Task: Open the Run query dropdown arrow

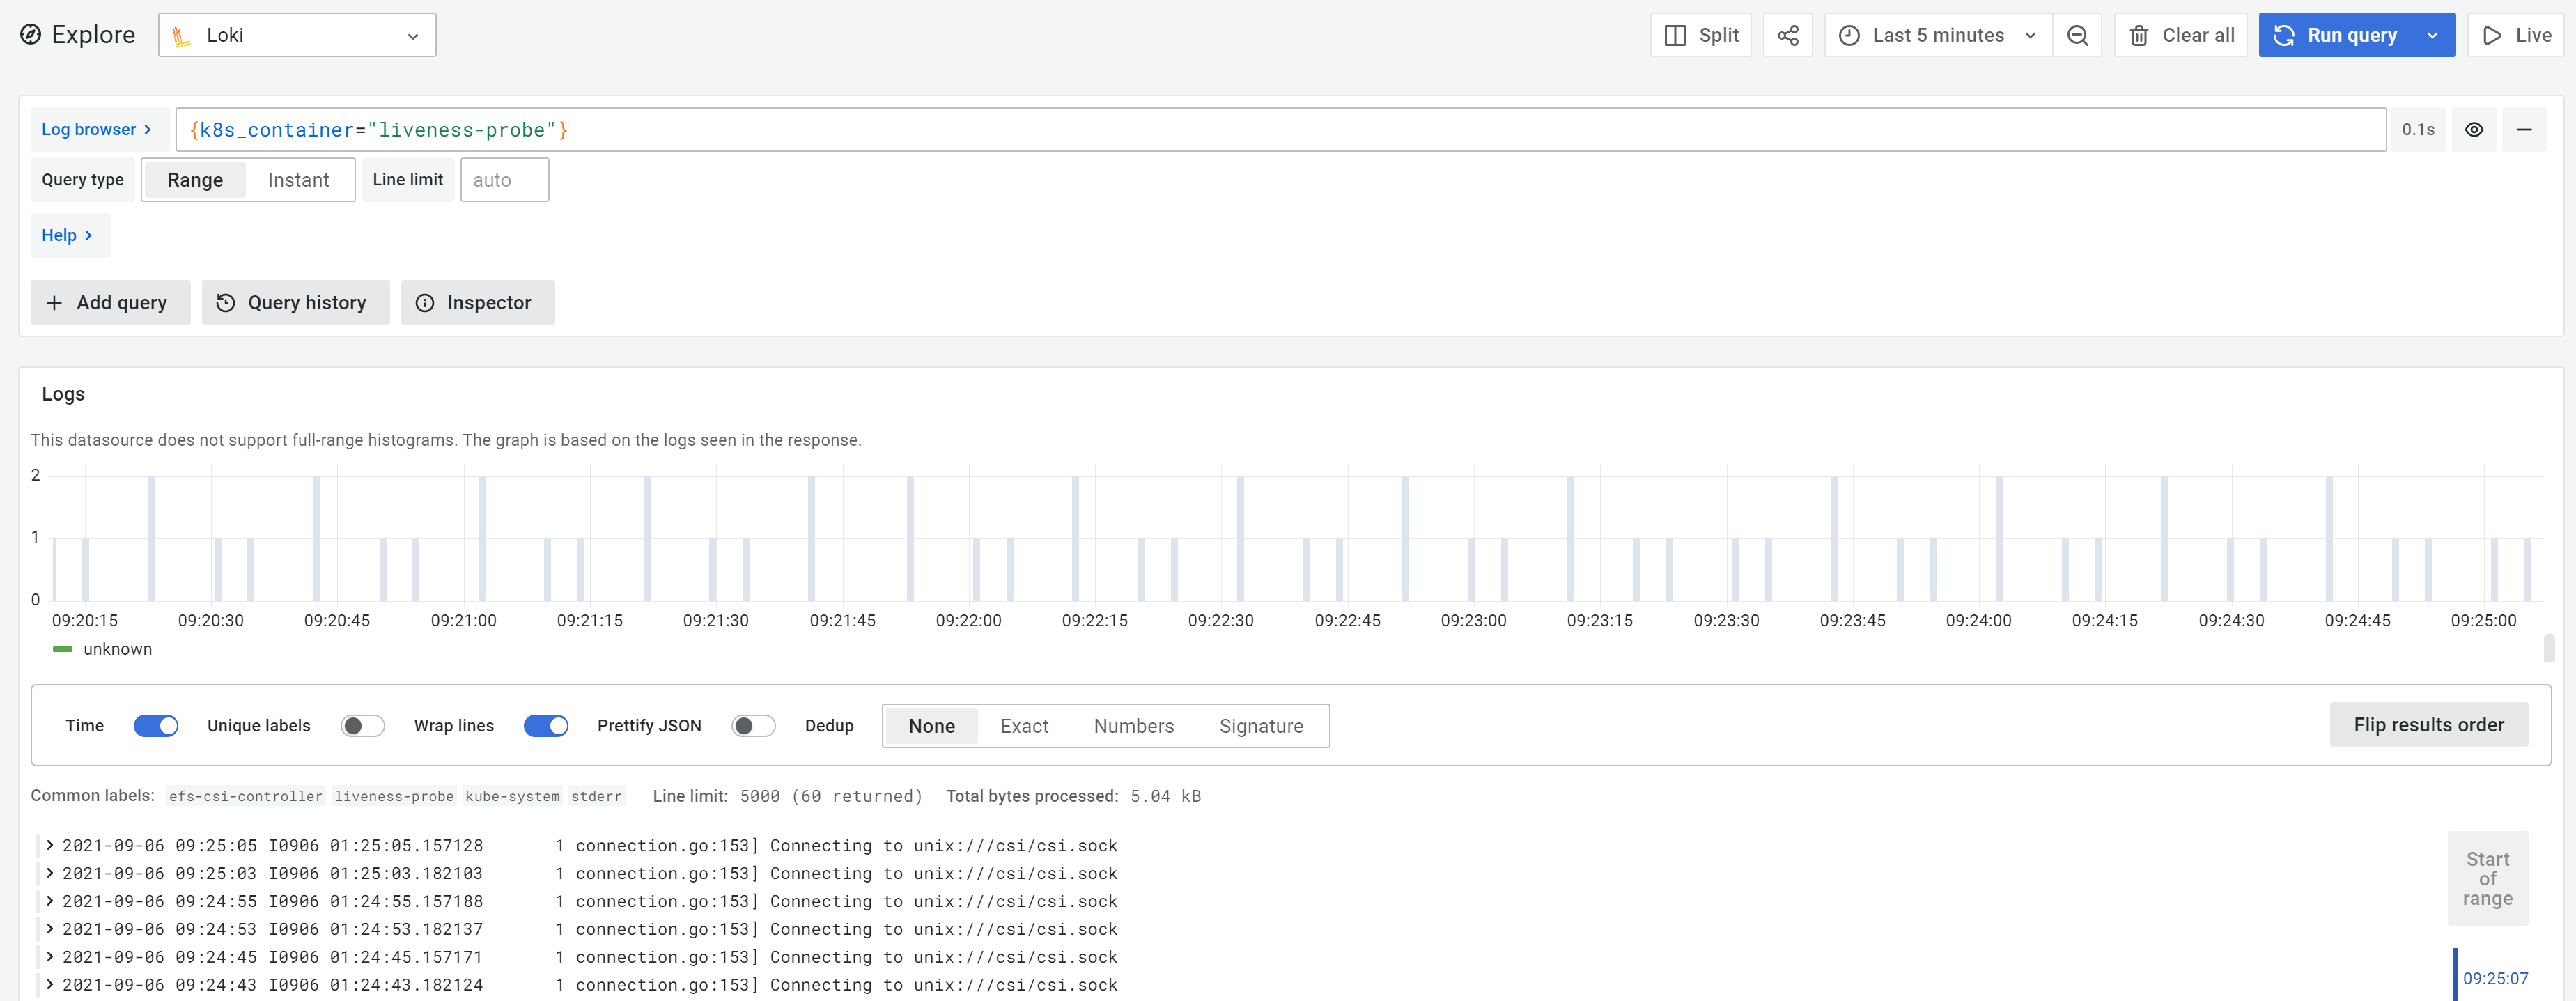Action: (x=2433, y=35)
